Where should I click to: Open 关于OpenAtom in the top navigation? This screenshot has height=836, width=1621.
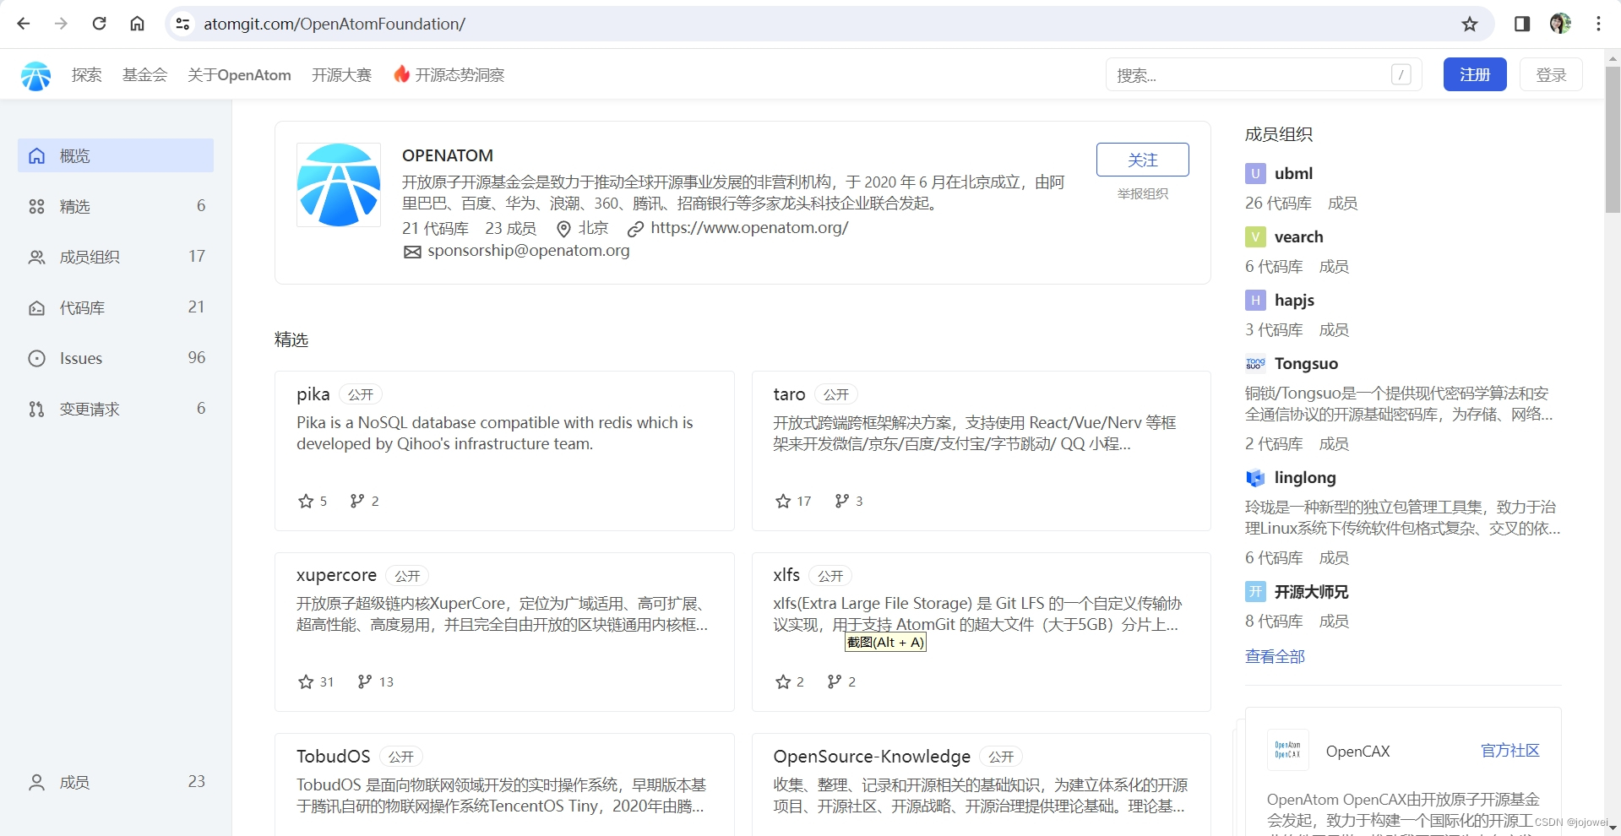pos(239,75)
